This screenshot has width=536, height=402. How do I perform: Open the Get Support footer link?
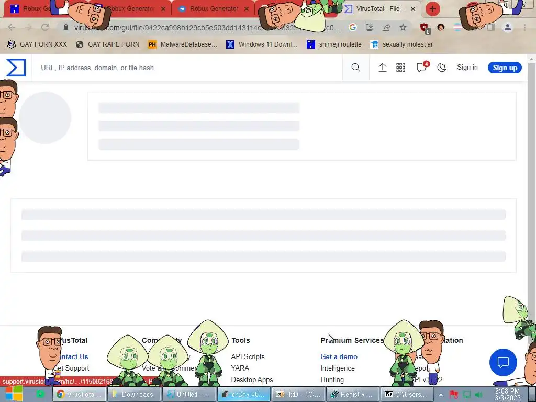point(71,368)
